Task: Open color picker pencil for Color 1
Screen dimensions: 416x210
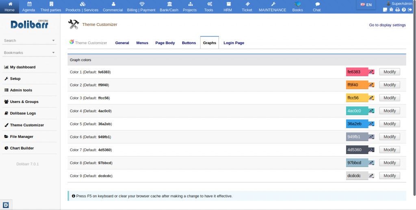Action: click(x=371, y=72)
